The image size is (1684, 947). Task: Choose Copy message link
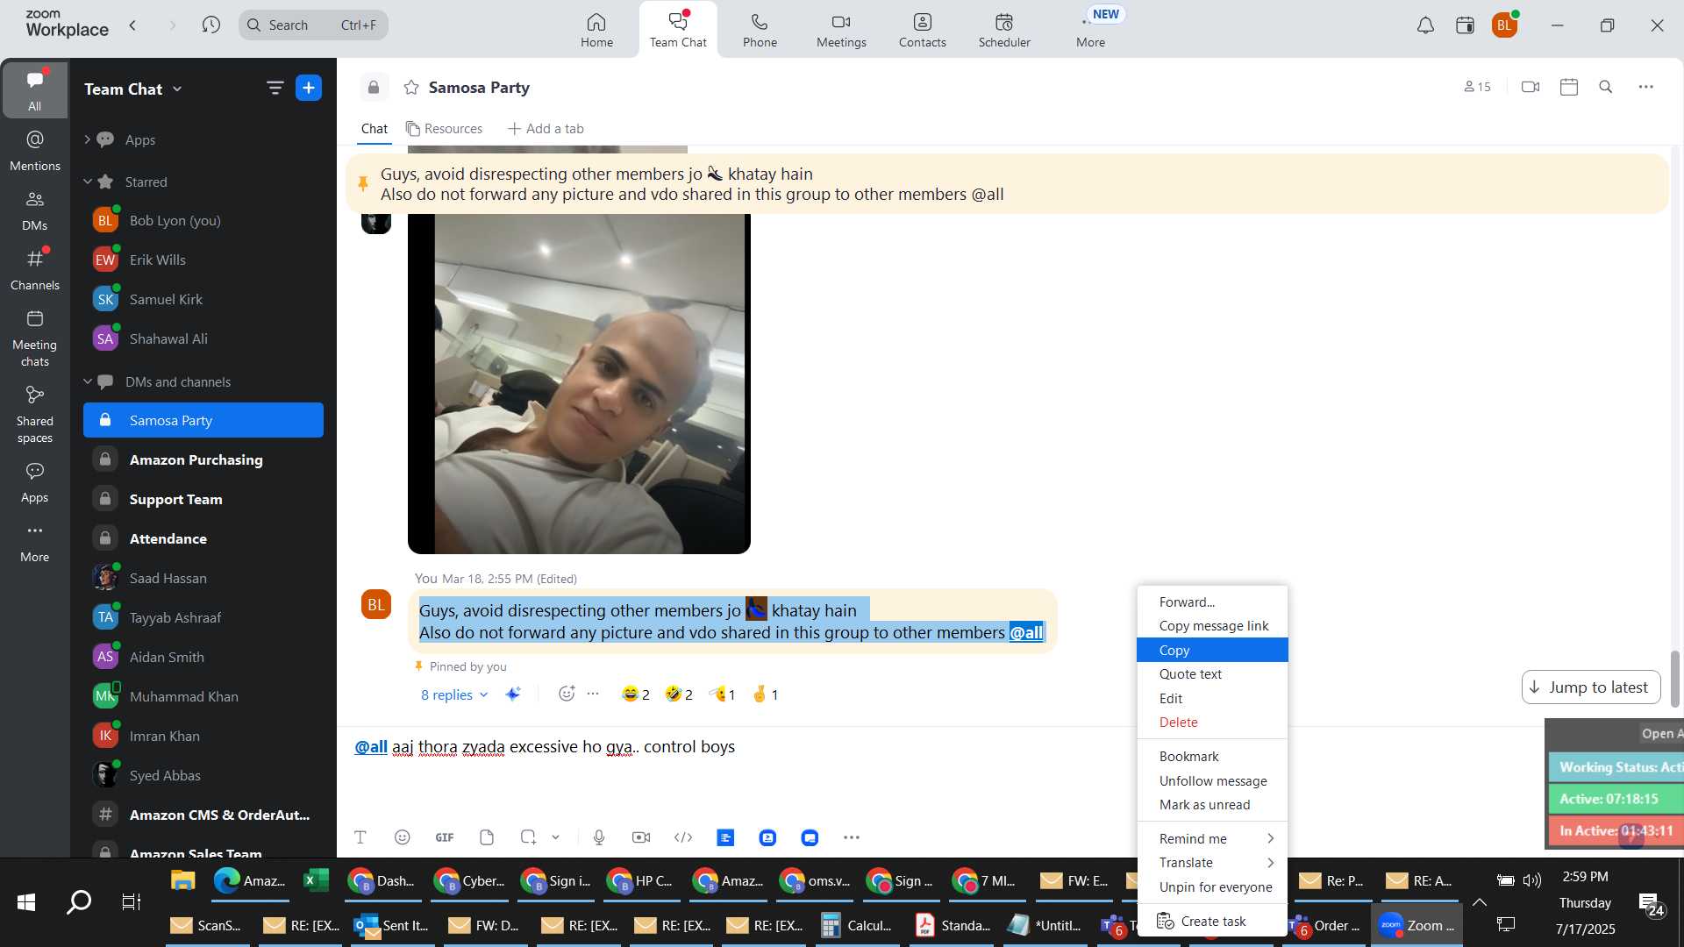1212,626
